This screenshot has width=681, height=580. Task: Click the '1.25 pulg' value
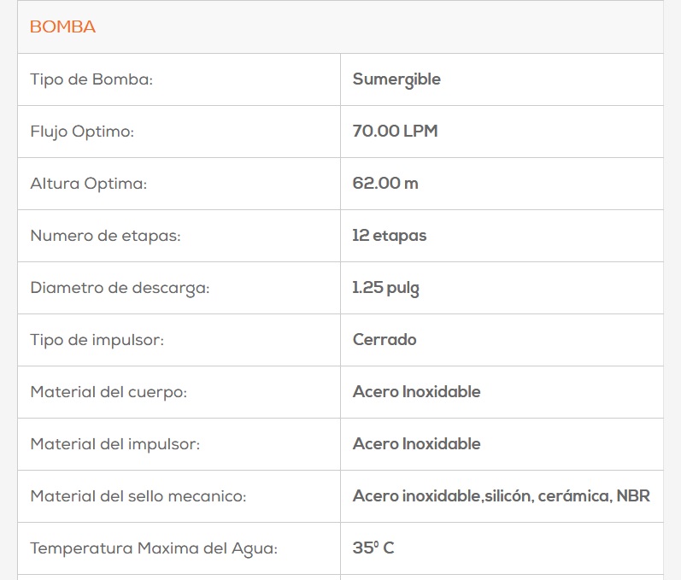point(385,288)
